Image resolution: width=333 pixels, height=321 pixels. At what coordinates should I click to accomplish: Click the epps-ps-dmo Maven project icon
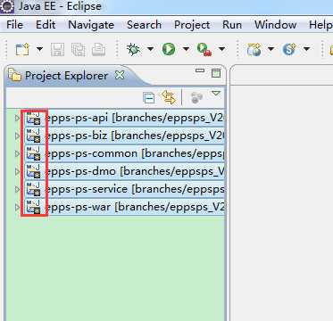[x=33, y=171]
